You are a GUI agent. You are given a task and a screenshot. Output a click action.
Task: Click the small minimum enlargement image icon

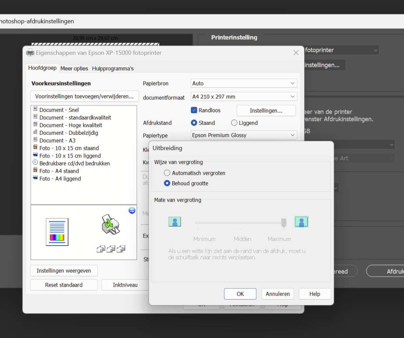(175, 222)
